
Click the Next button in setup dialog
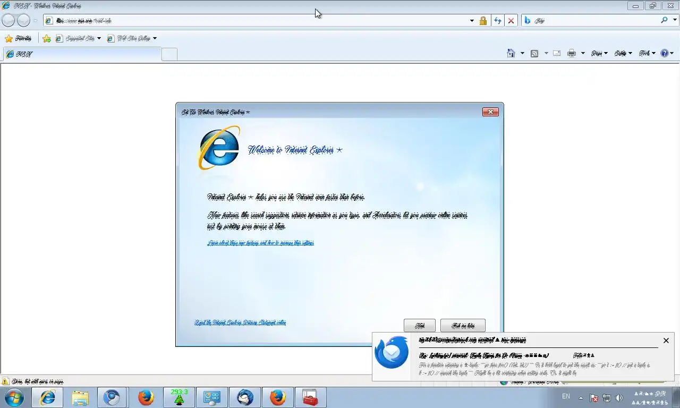420,326
